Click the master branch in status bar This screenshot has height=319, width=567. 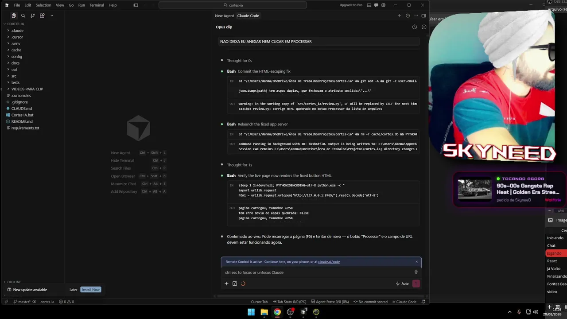point(22,302)
